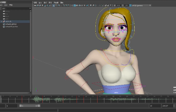The height and width of the screenshot is (112, 176).
Task: Expand the michelle node in the outliner
Action: pos(2,21)
